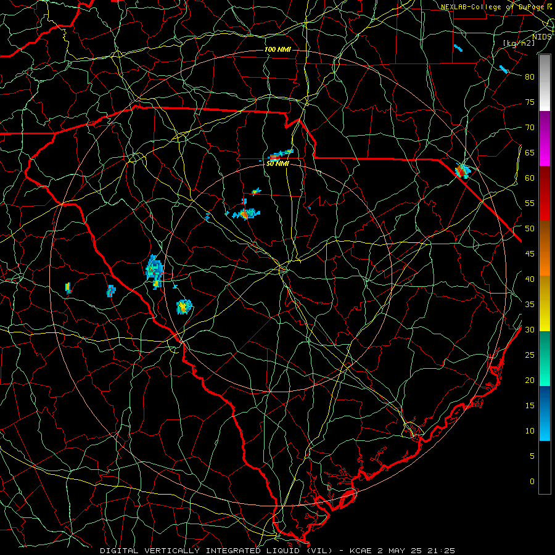Click the 5 scale label
Screen dimensions: 555x555
click(532, 456)
